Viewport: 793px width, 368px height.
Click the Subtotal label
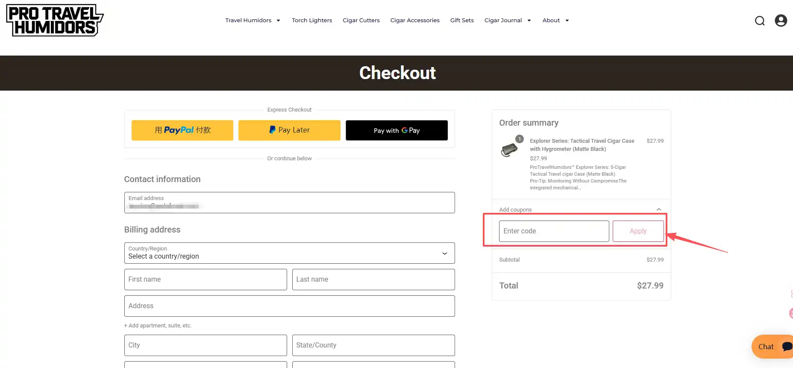click(x=509, y=260)
